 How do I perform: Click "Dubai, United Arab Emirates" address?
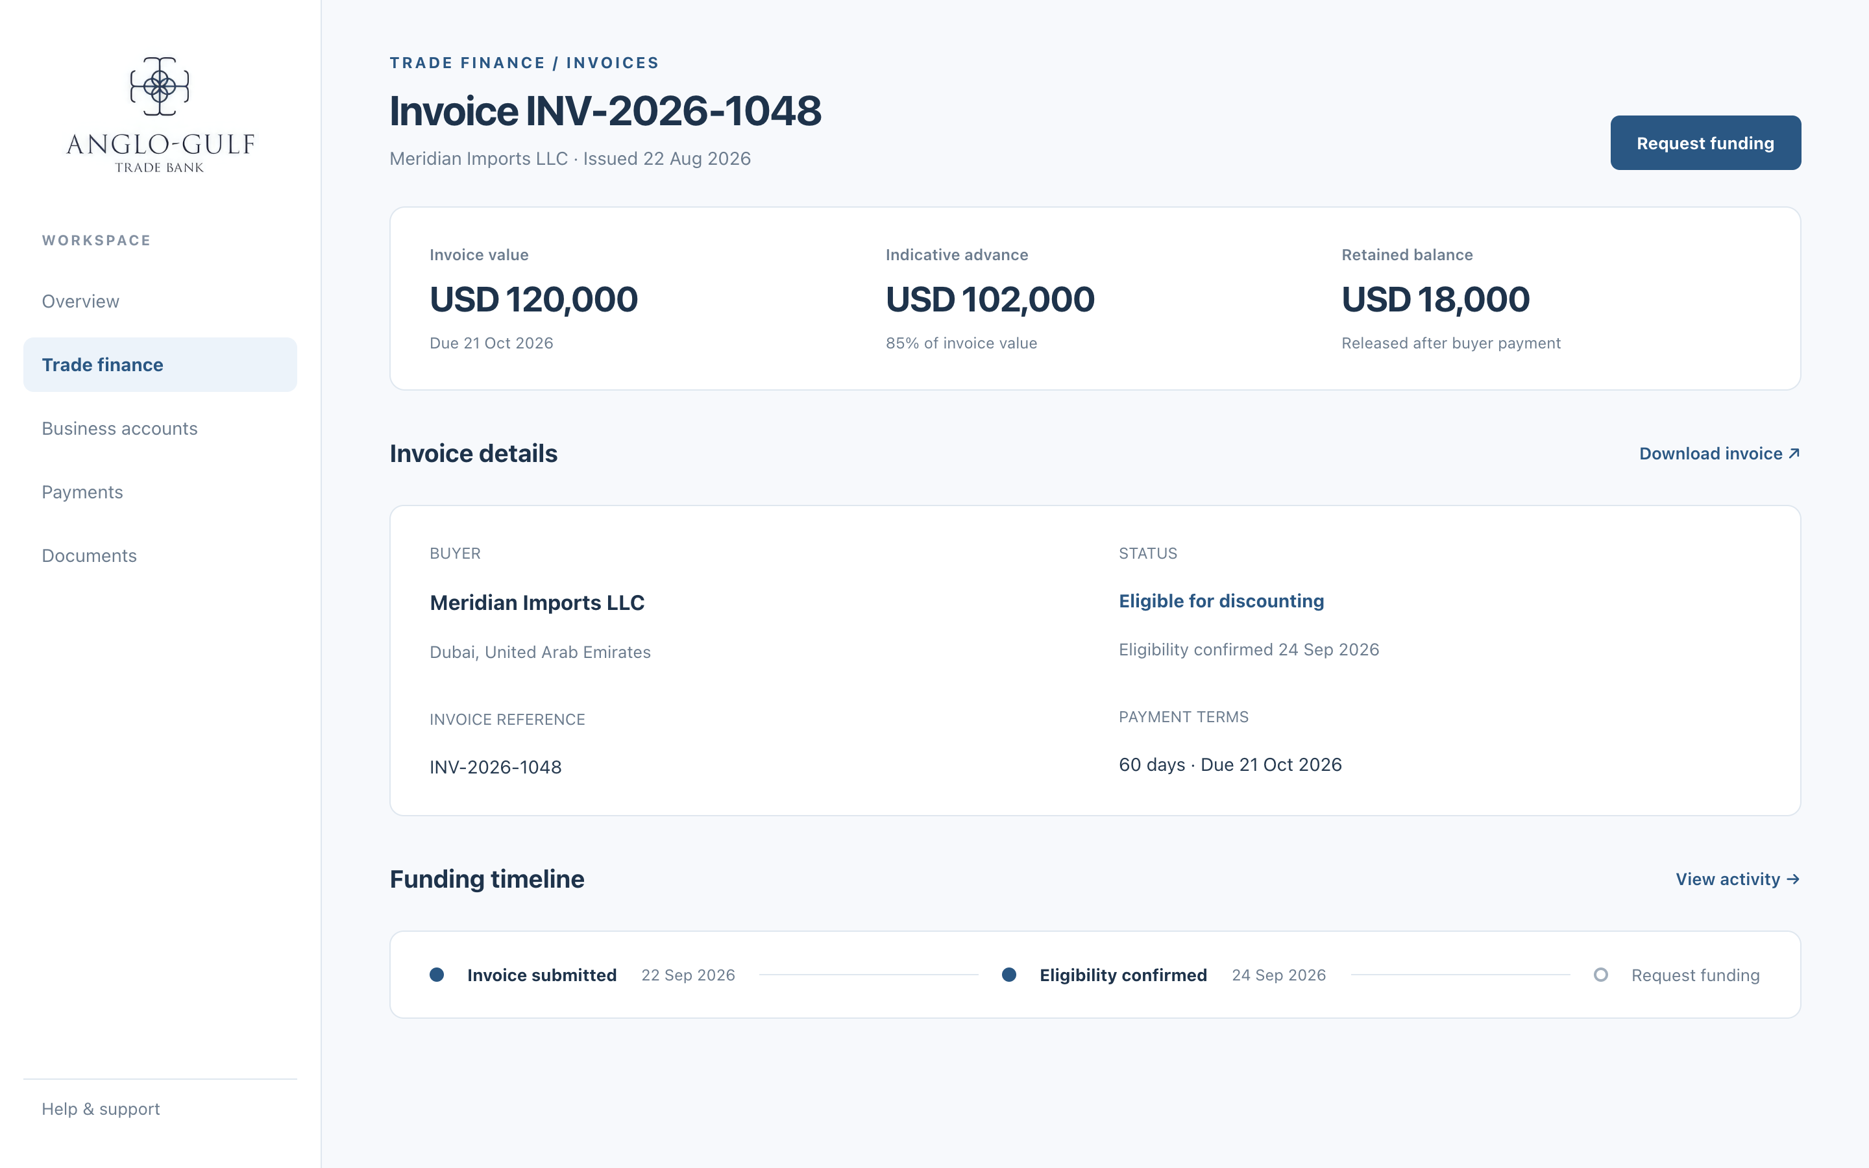(540, 652)
